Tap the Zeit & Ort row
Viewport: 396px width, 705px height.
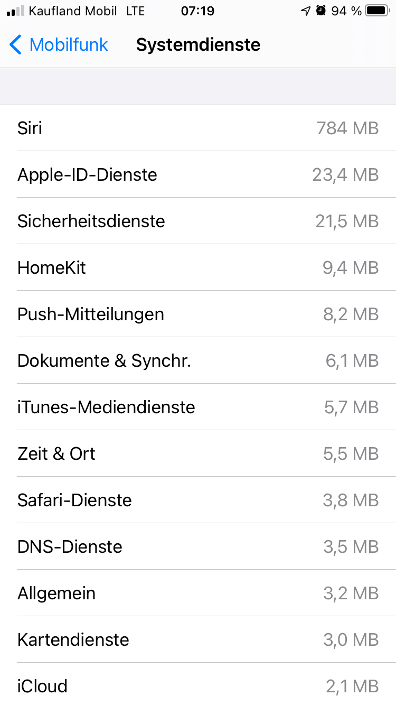pyautogui.click(x=198, y=453)
